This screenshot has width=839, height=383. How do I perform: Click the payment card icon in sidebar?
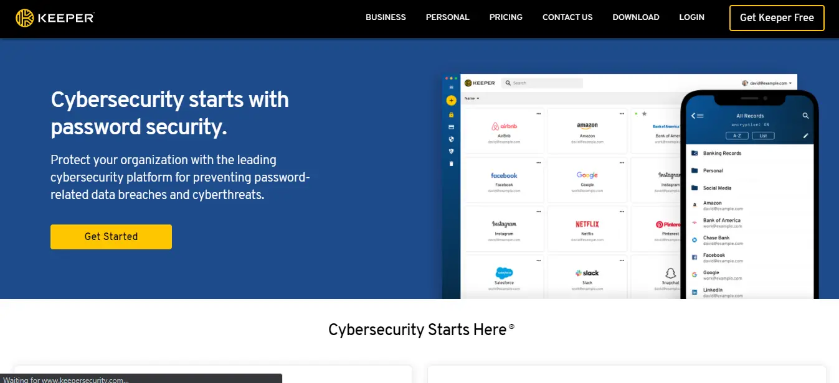pyautogui.click(x=452, y=127)
